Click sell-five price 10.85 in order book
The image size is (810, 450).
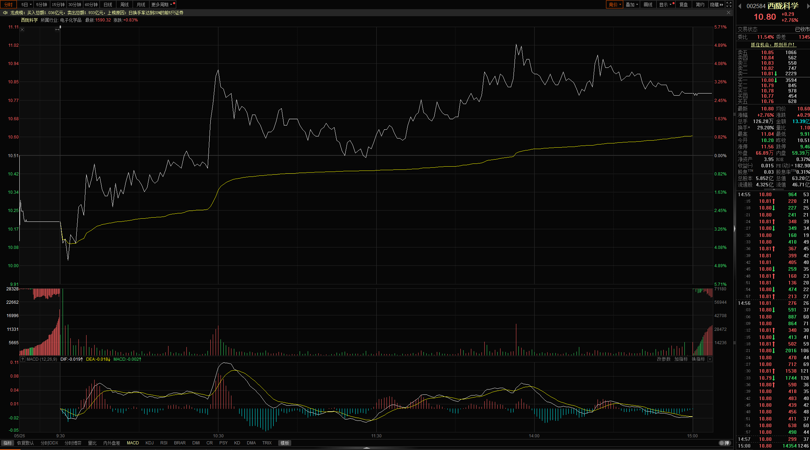click(767, 52)
